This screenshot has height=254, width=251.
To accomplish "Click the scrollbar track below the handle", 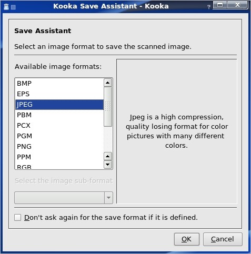I will coord(108,139).
